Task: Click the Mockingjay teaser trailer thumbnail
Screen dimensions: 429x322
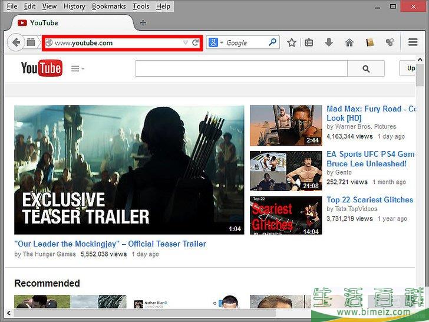Action: (129, 170)
